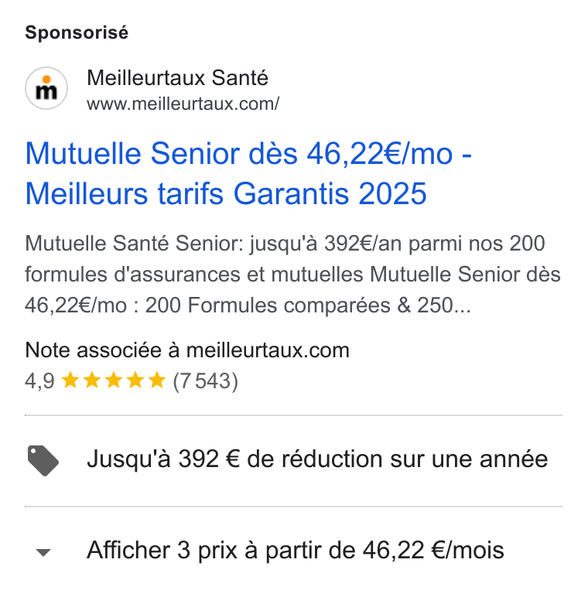Click the Meilleurtaux "m" logo icon
This screenshot has width=588, height=597.
[46, 88]
